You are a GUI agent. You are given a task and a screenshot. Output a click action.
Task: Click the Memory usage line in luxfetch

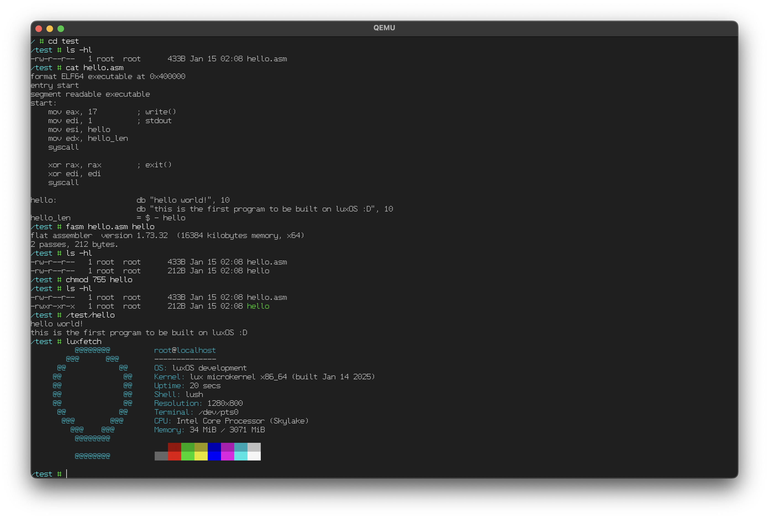(209, 430)
